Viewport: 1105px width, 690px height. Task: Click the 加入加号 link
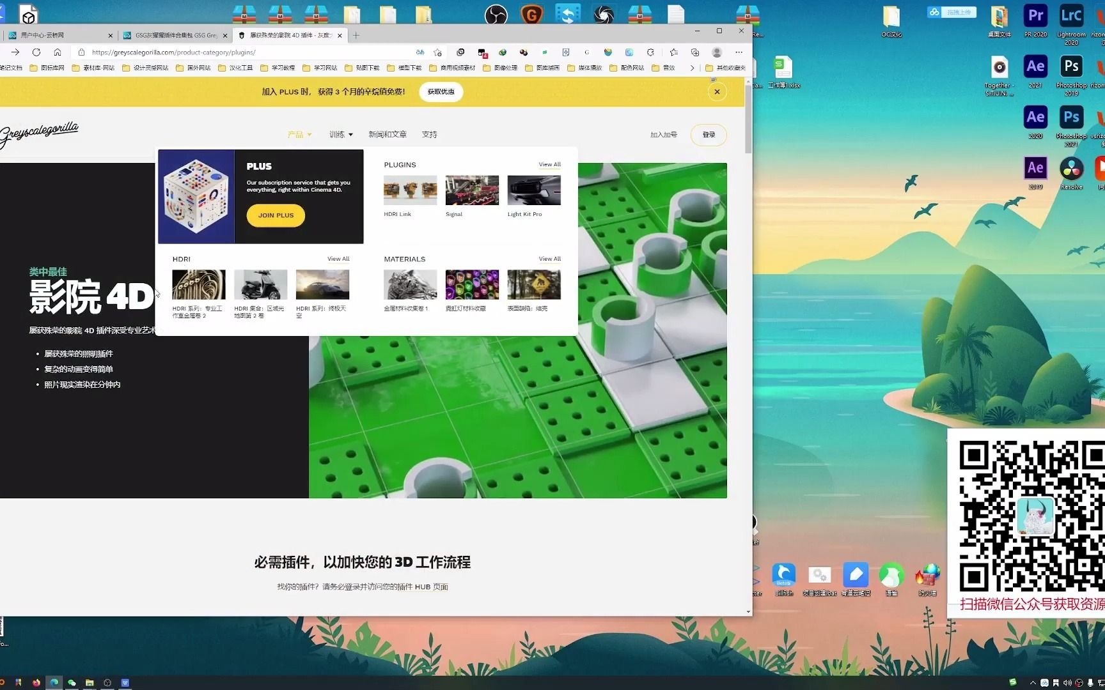pos(664,135)
